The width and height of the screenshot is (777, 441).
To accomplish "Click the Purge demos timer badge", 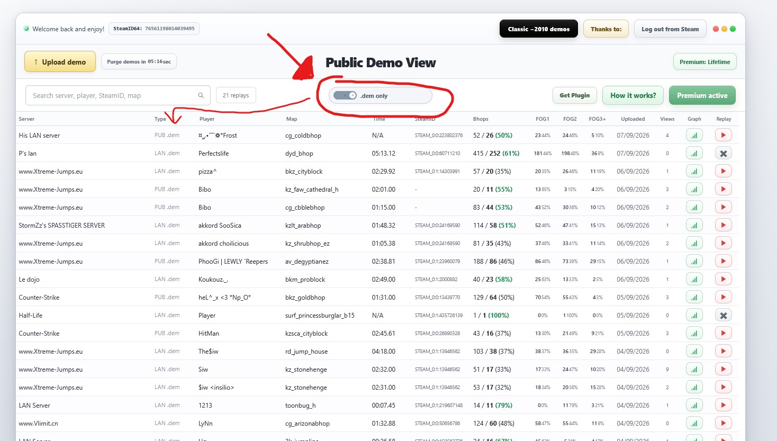I will (x=139, y=62).
